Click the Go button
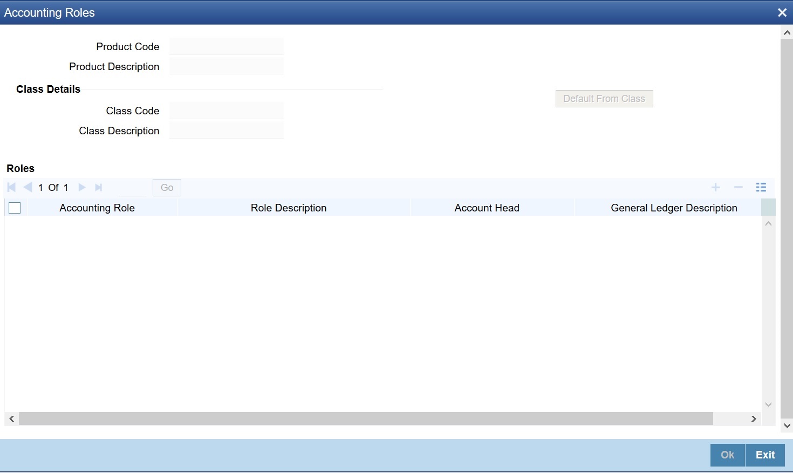Viewport: 793px width, 473px height. tap(167, 188)
